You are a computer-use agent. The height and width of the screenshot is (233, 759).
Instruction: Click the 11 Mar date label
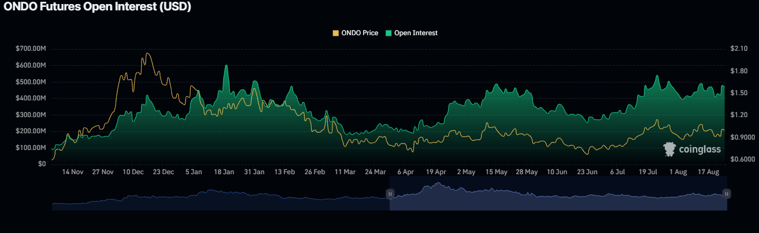click(x=345, y=172)
